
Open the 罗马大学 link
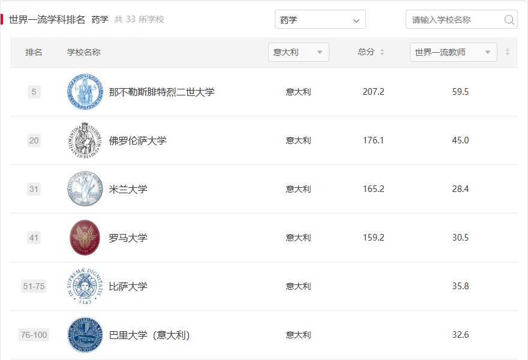(x=128, y=238)
